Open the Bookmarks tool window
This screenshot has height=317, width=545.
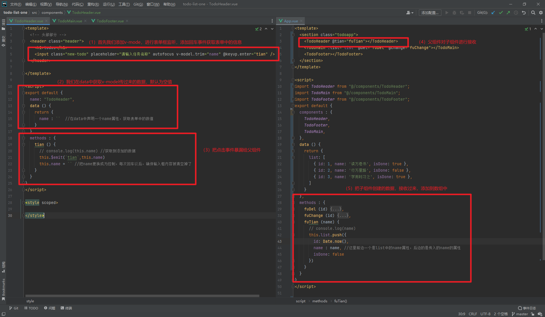pos(3,289)
